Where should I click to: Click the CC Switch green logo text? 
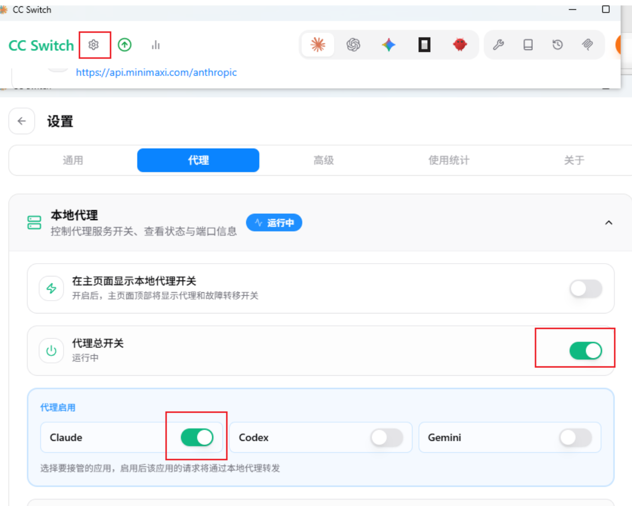tap(41, 45)
